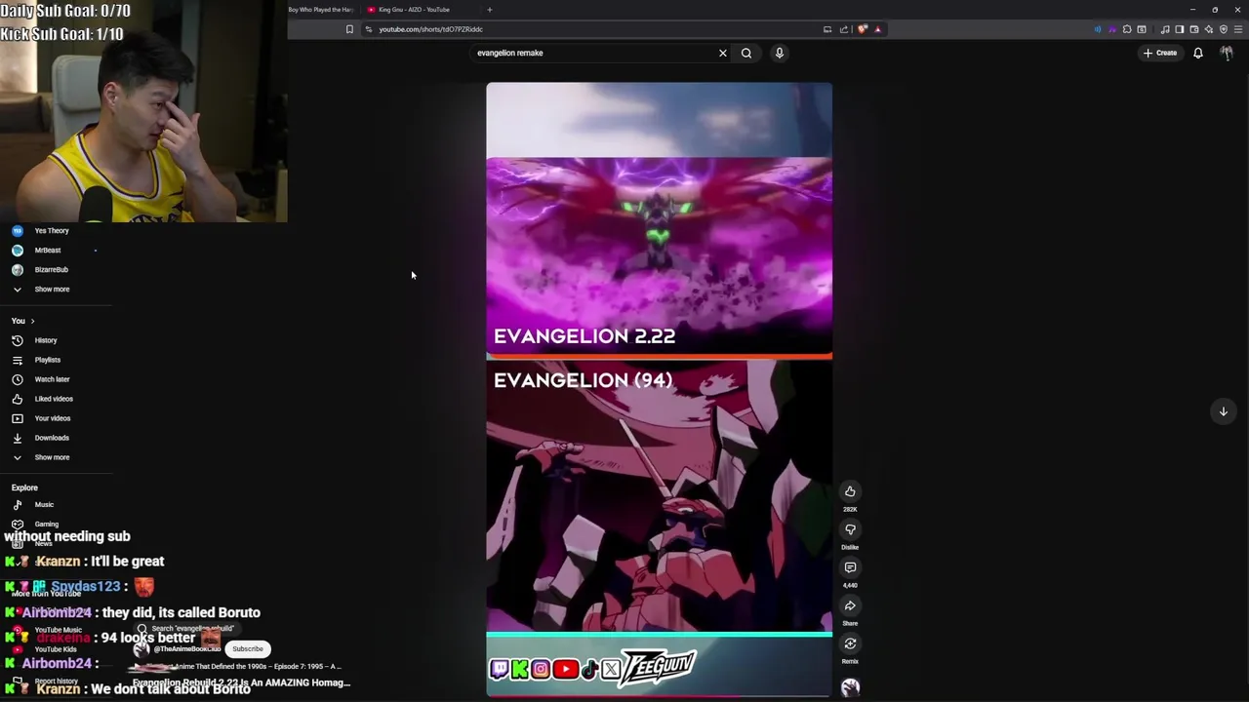
Task: Open YouTube notifications bell
Action: (x=1198, y=53)
